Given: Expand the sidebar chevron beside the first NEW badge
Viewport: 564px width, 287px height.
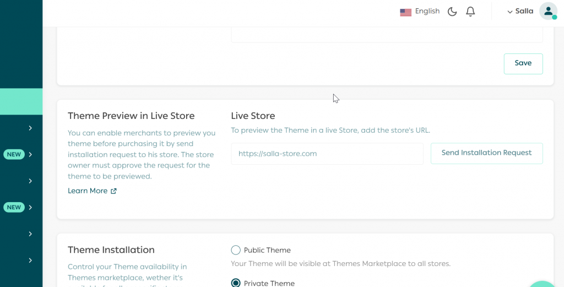Looking at the screenshot, I should pyautogui.click(x=30, y=154).
